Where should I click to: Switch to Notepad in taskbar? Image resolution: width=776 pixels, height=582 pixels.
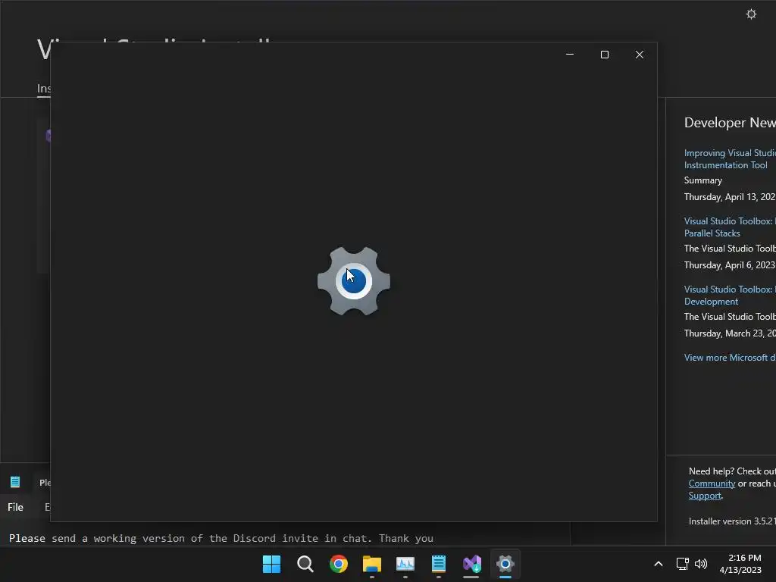point(439,564)
